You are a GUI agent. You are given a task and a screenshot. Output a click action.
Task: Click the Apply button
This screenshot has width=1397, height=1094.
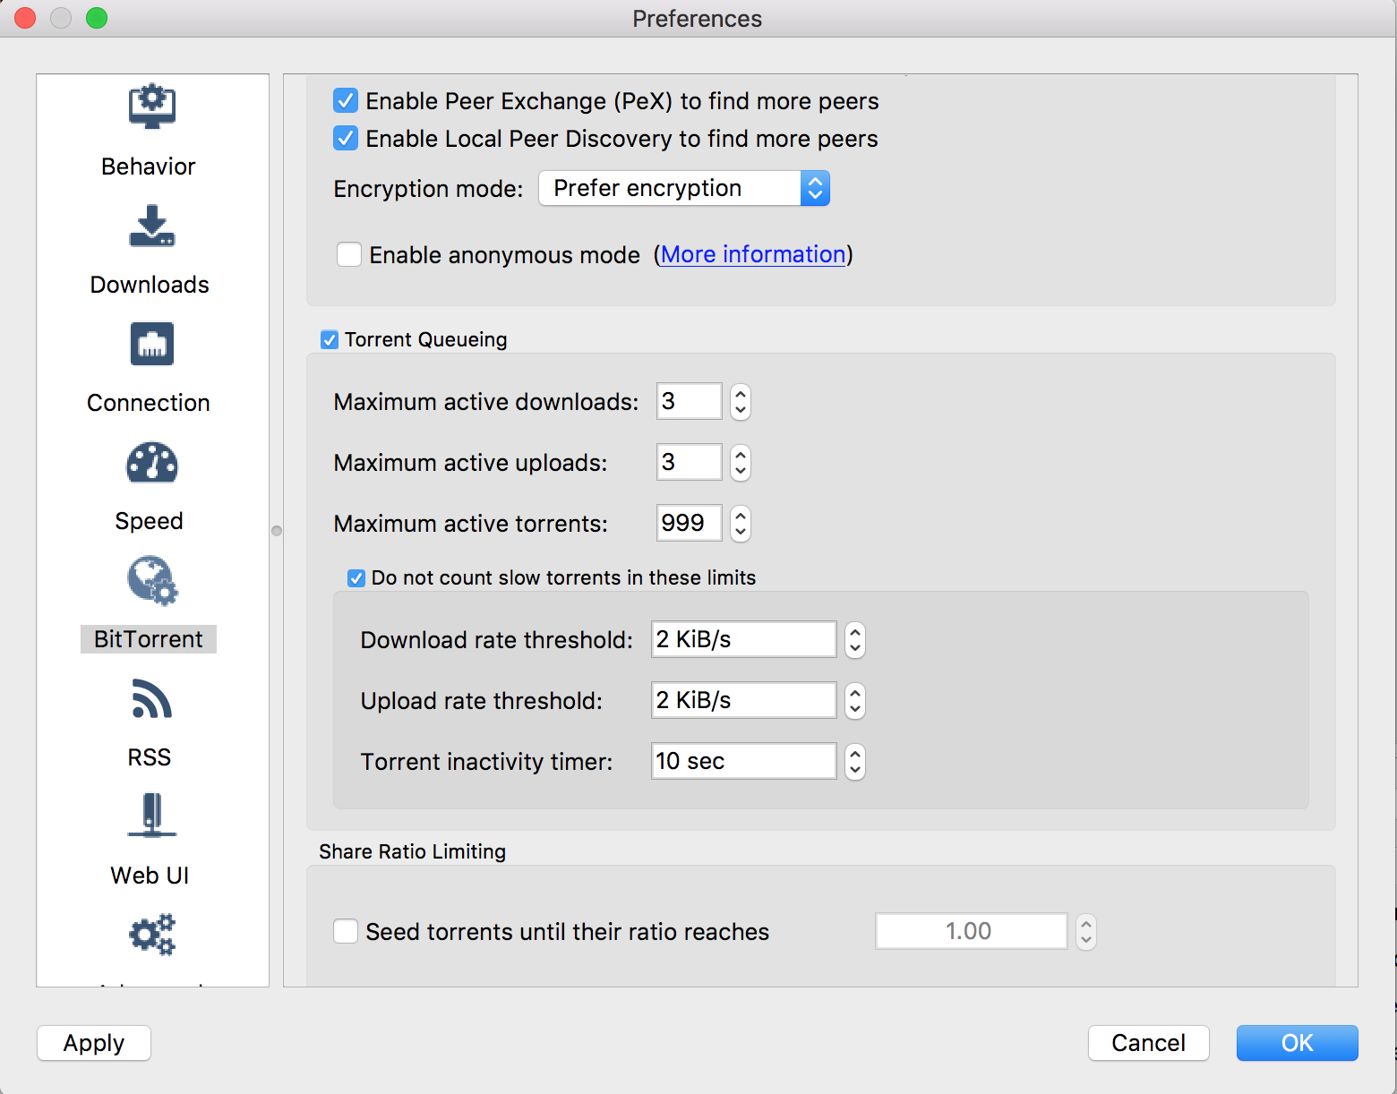tap(93, 1042)
